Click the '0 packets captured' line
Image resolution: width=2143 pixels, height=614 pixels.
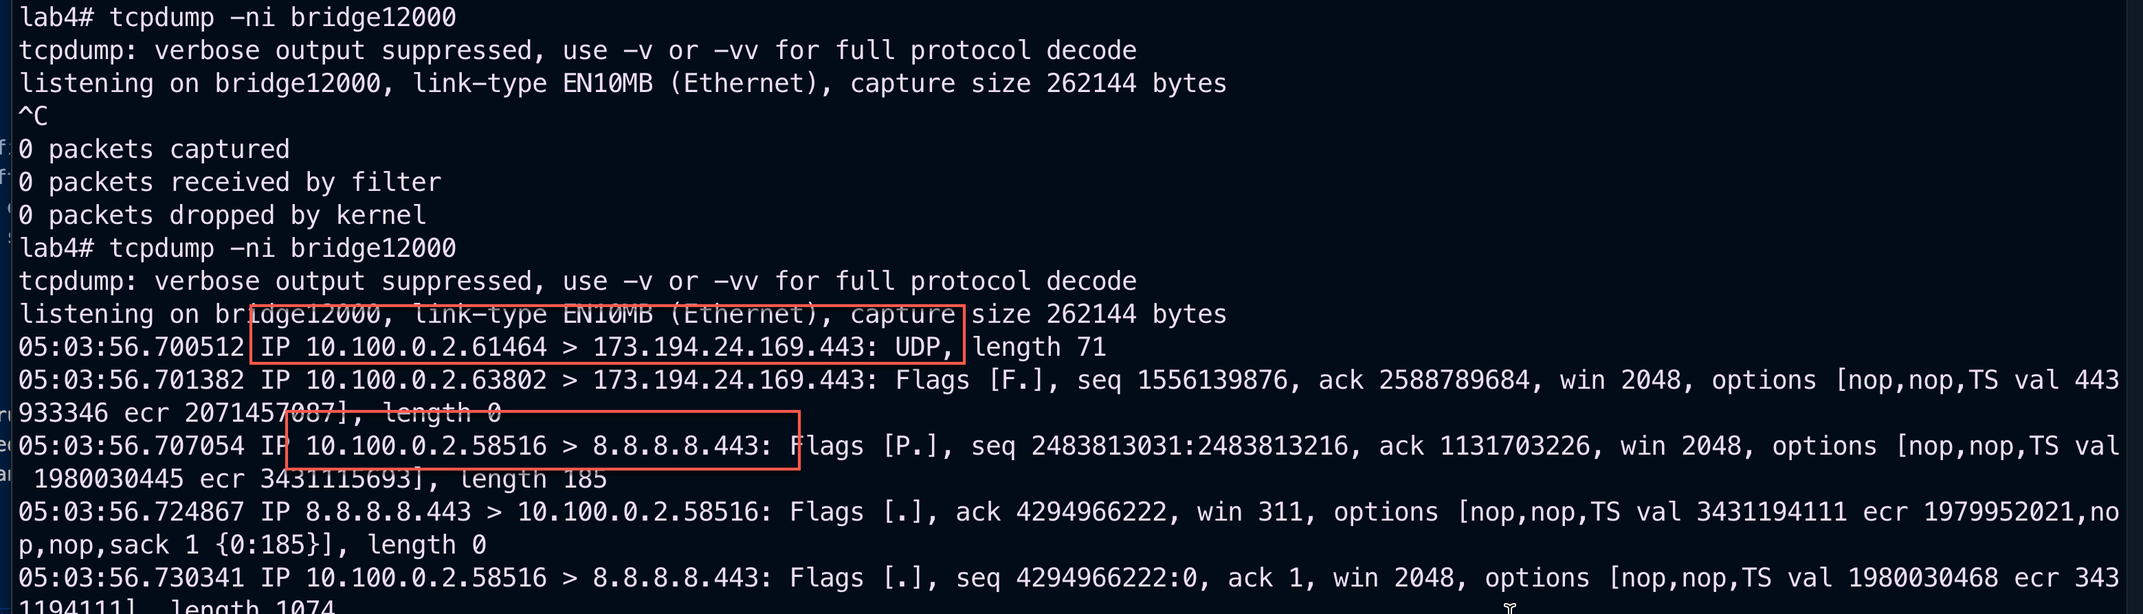154,150
